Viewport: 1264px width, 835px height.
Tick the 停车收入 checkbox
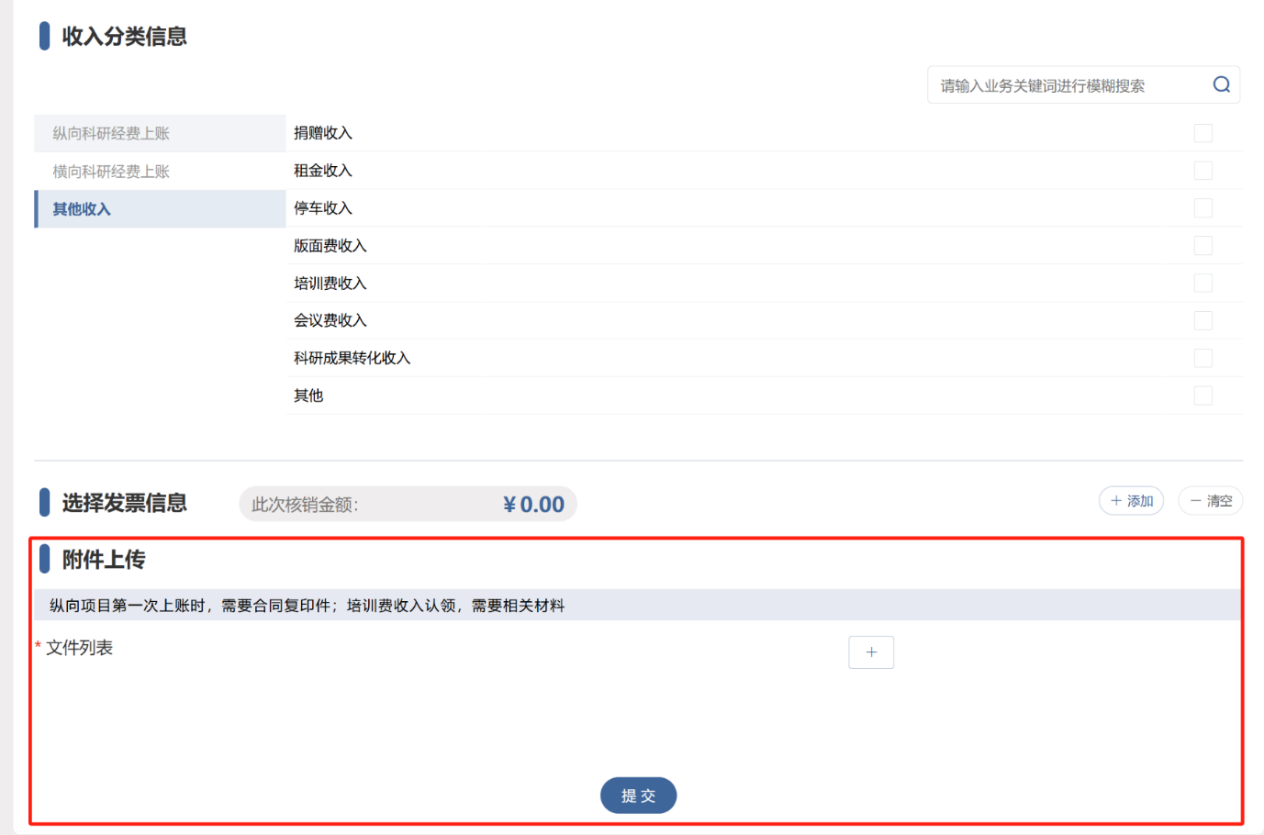click(x=1202, y=208)
